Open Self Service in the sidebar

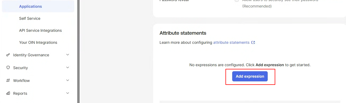tap(30, 18)
